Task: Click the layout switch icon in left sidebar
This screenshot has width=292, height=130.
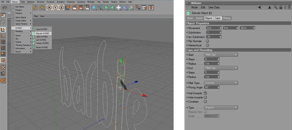Action: click(x=3, y=15)
